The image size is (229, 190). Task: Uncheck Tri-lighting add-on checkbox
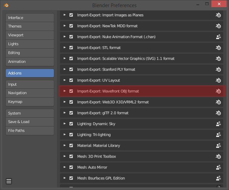[71, 135]
